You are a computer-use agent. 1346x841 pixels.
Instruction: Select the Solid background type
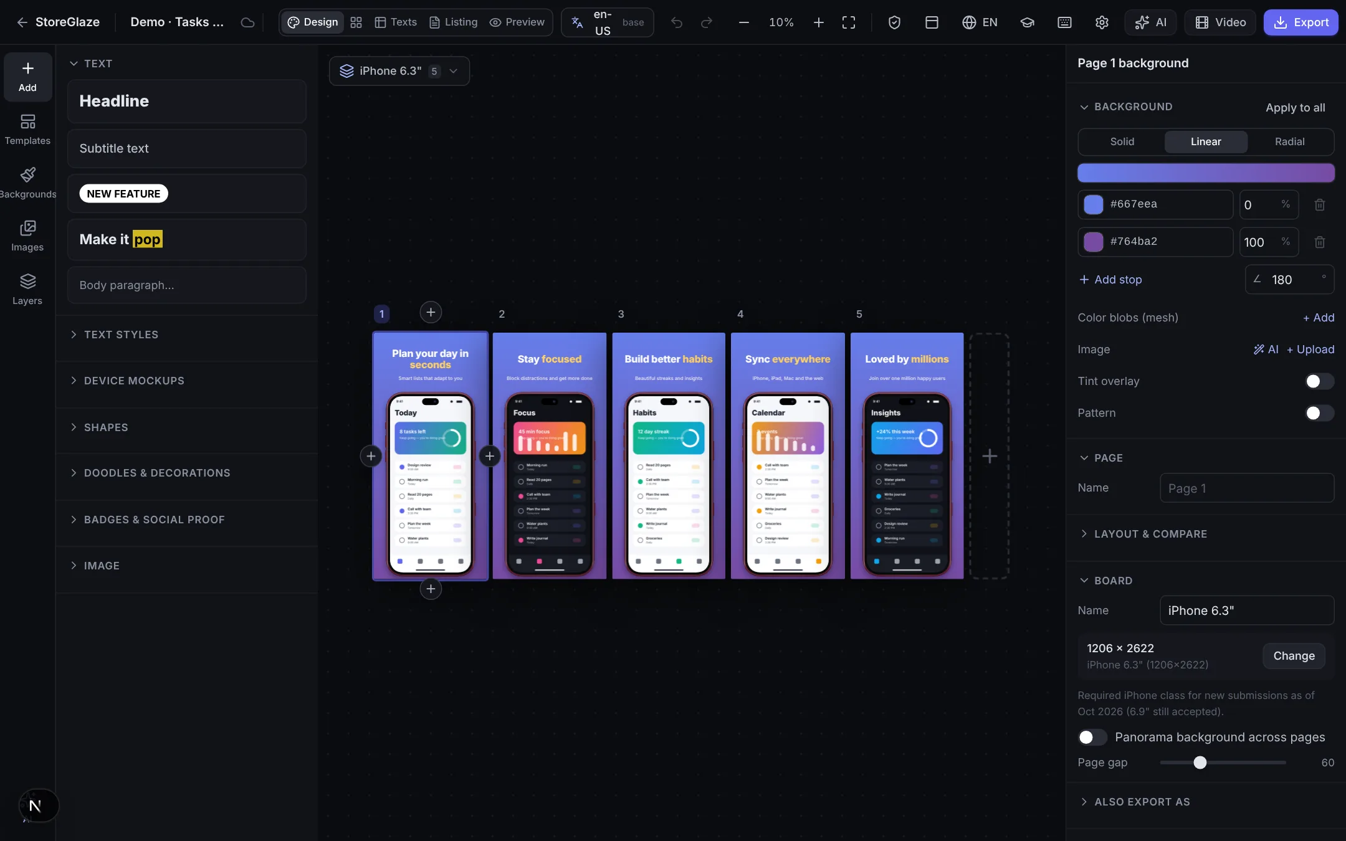click(1122, 141)
